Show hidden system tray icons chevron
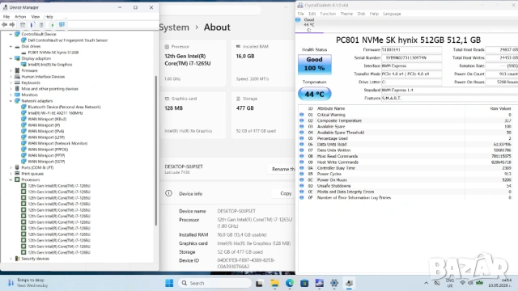Viewport: 518px width, 291px height. coord(427,283)
